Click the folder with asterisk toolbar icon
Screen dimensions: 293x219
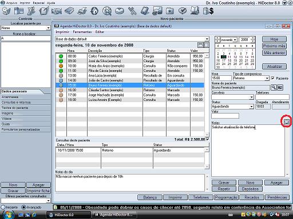tap(169, 11)
